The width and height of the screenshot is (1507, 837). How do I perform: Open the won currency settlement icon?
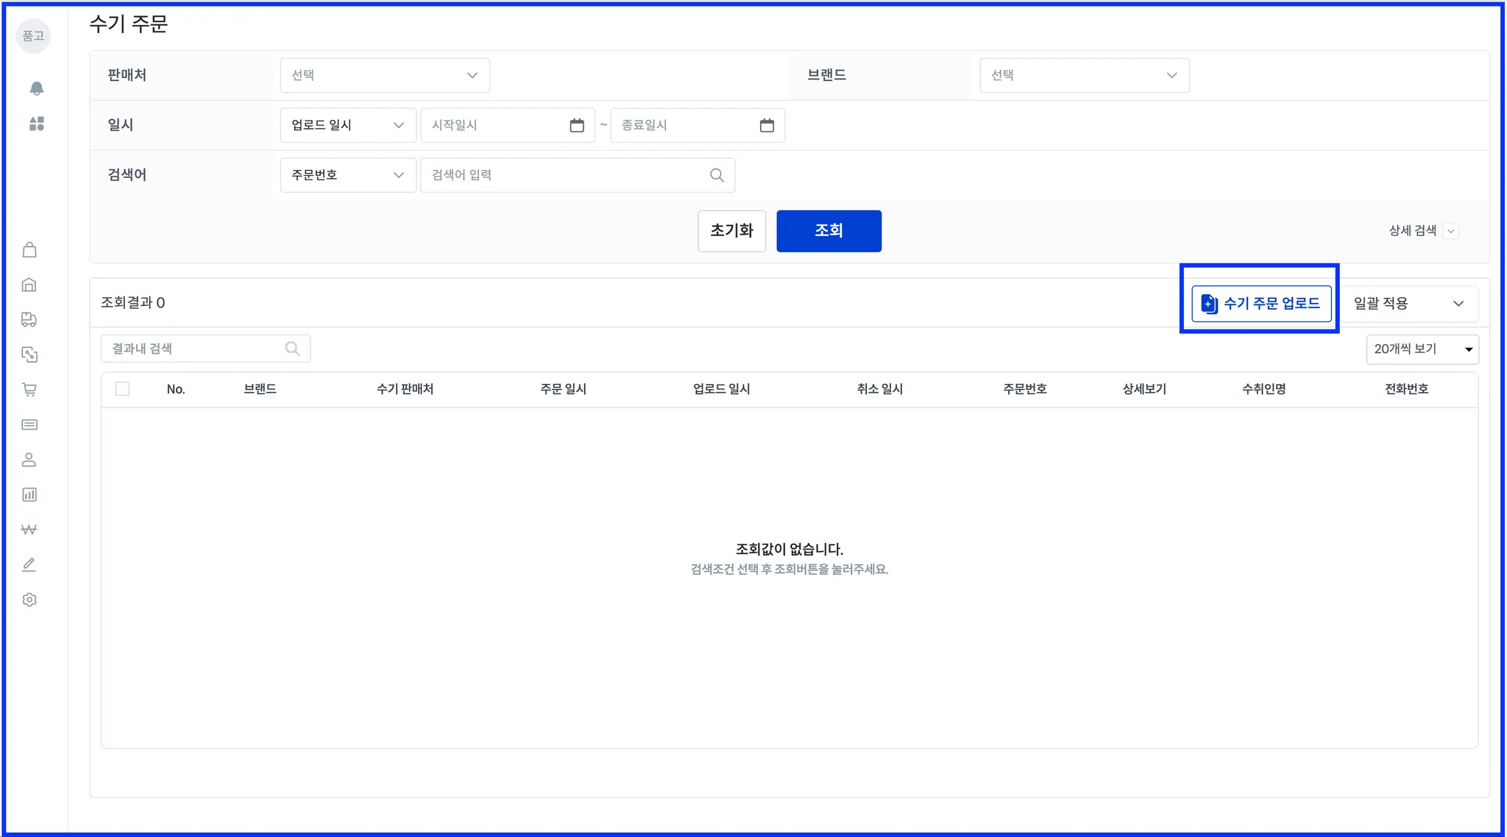pyautogui.click(x=29, y=530)
